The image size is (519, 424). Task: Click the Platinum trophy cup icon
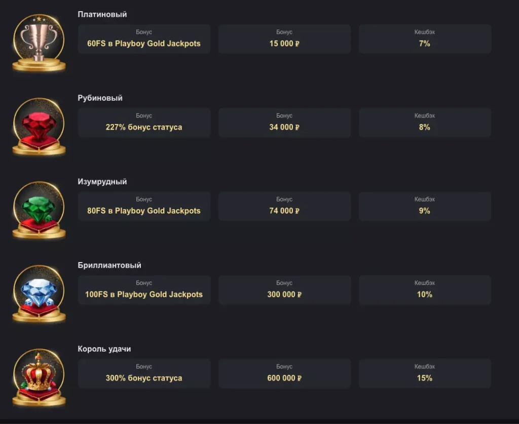pyautogui.click(x=39, y=43)
